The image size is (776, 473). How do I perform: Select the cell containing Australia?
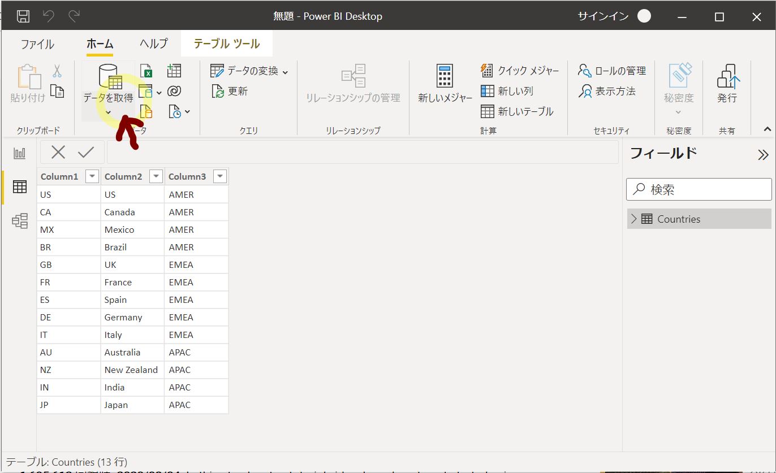click(132, 352)
